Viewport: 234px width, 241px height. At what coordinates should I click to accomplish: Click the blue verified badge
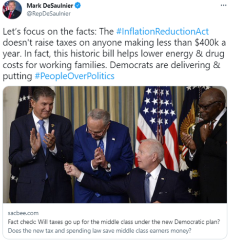point(78,6)
